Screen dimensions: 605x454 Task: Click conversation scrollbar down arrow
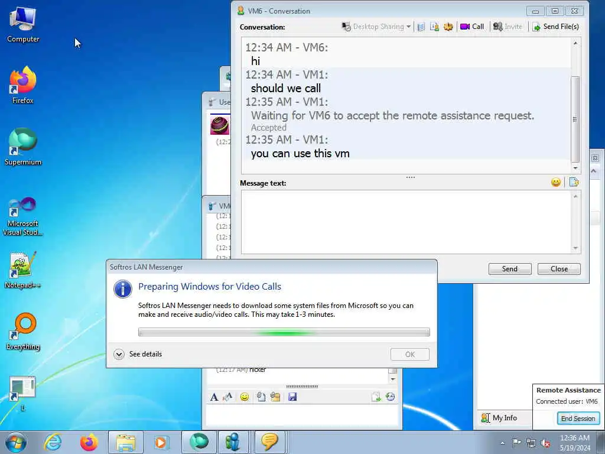[575, 168]
